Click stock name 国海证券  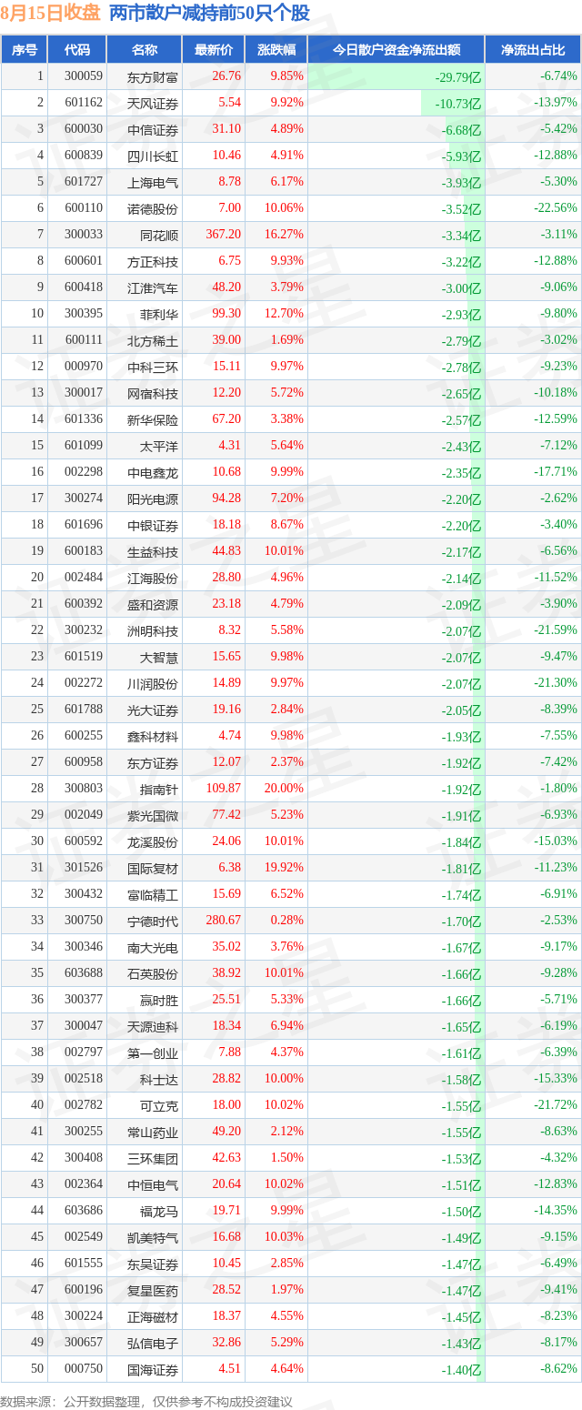(x=153, y=1369)
